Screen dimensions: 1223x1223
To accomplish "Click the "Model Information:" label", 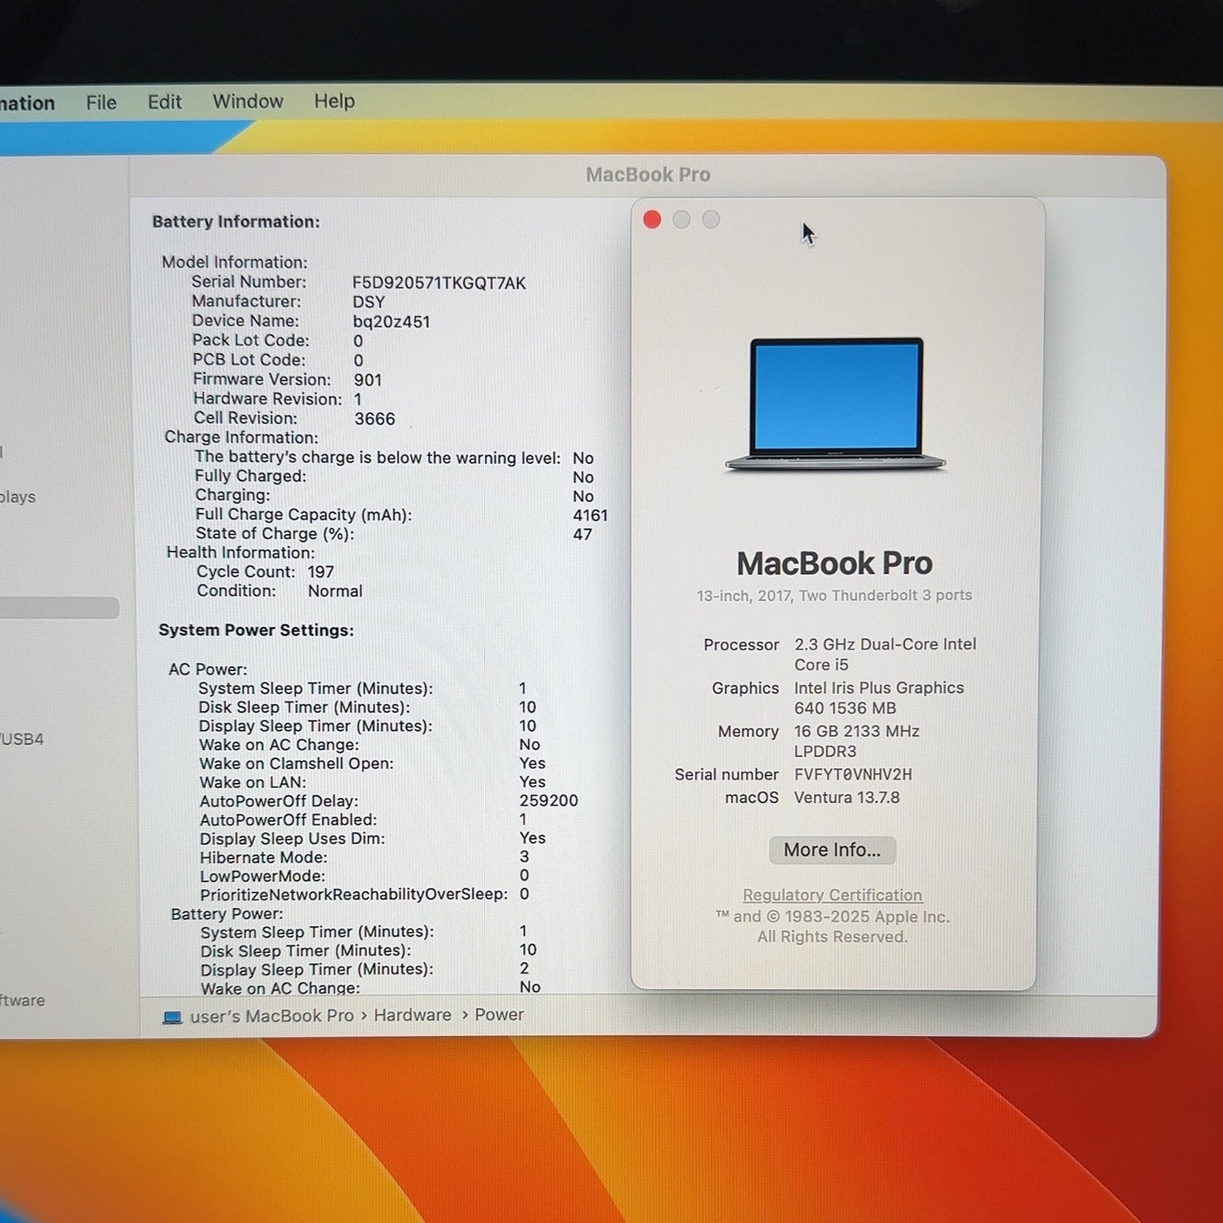I will point(234,262).
